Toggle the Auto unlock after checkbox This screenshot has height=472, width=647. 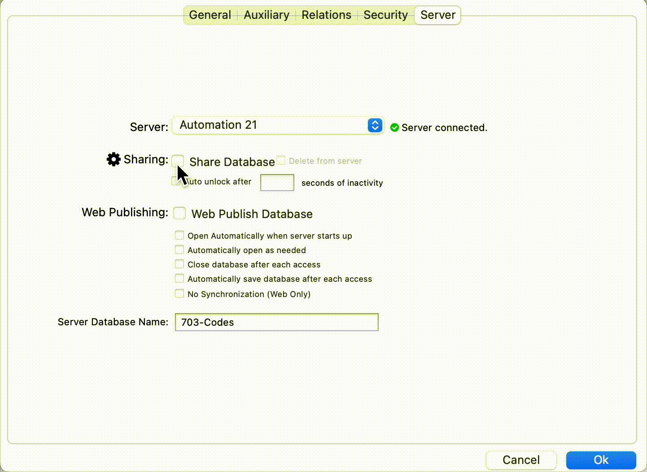pos(175,181)
